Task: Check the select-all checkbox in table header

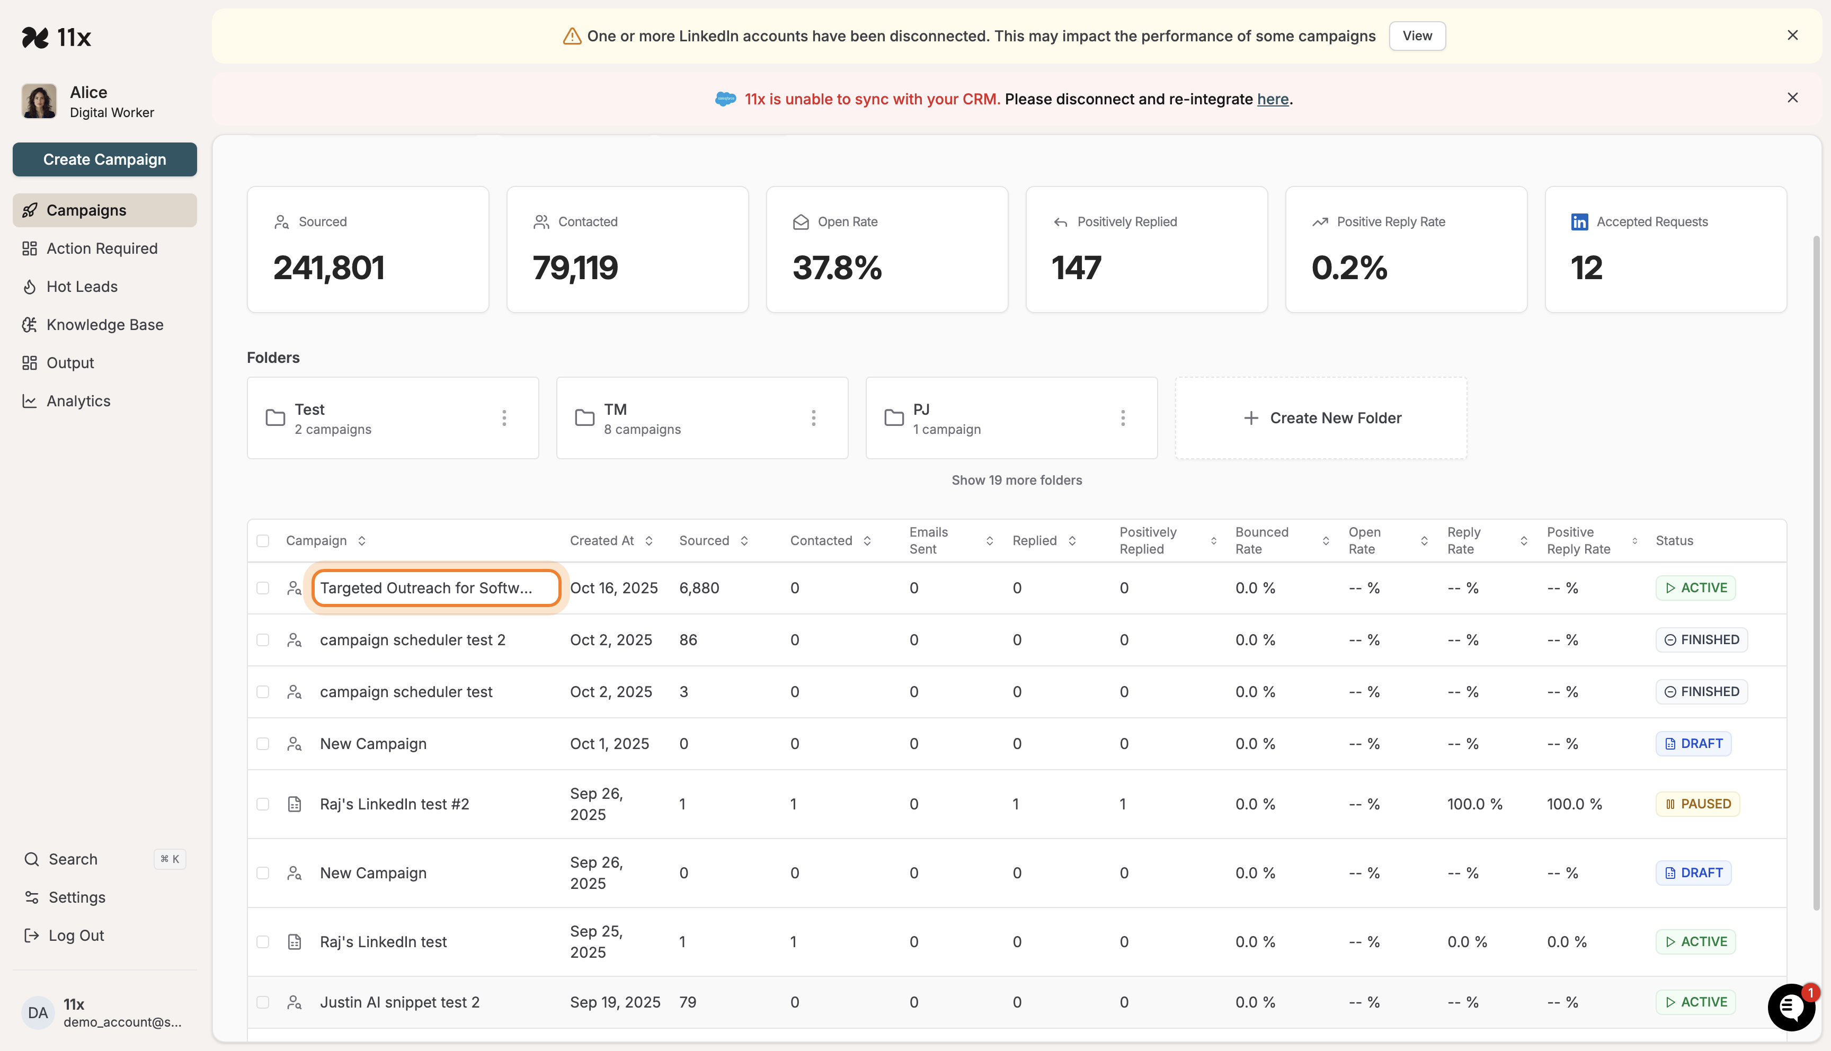Action: tap(263, 540)
